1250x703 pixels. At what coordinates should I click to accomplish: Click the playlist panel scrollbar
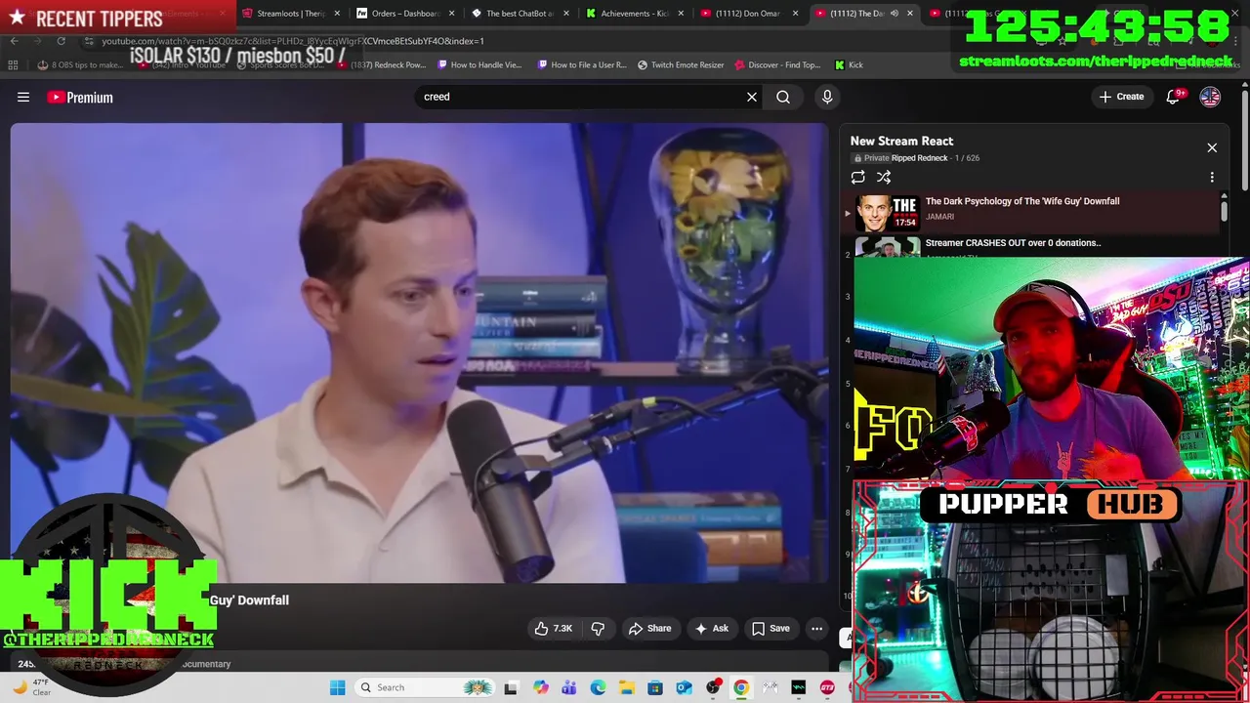[1224, 210]
